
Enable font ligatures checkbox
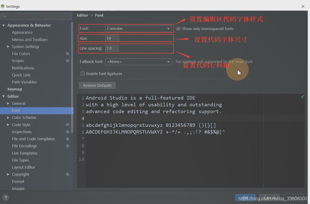pyautogui.click(x=83, y=74)
